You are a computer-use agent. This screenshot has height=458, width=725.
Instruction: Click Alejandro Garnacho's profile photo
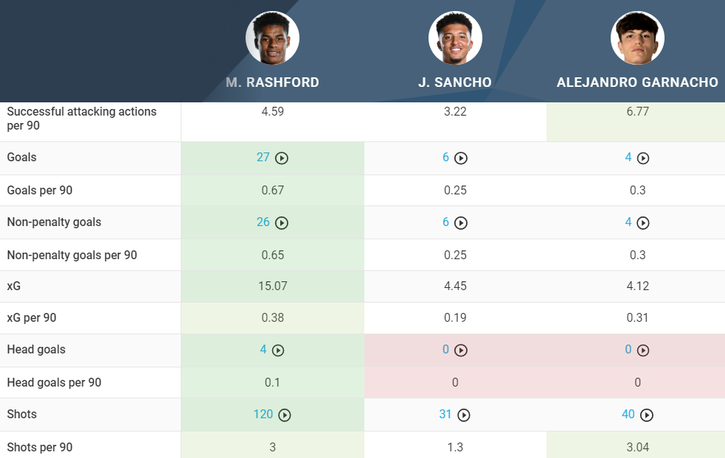pos(637,38)
